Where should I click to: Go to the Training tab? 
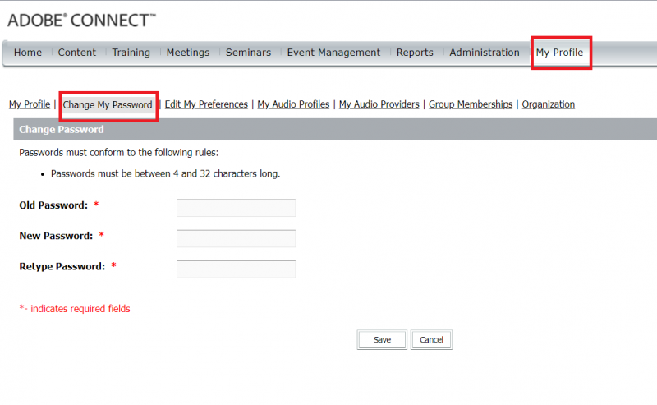pyautogui.click(x=131, y=53)
